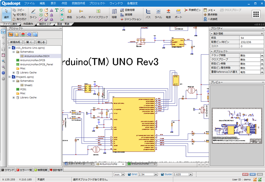Click the schematic preview thumbnail

tap(237, 126)
